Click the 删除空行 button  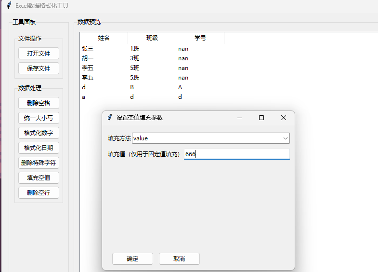[39, 193]
